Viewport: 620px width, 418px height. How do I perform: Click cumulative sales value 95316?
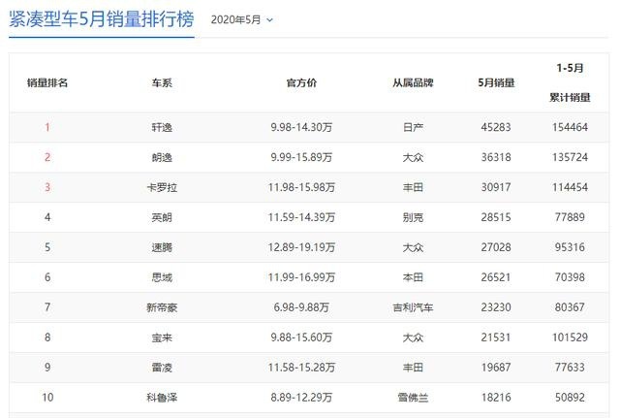(x=570, y=247)
